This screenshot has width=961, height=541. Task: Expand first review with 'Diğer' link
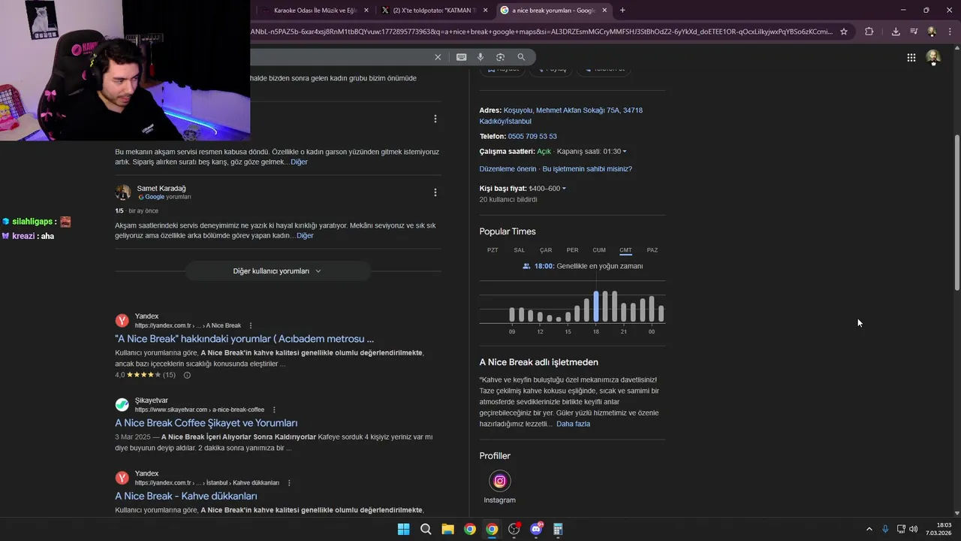pos(299,162)
